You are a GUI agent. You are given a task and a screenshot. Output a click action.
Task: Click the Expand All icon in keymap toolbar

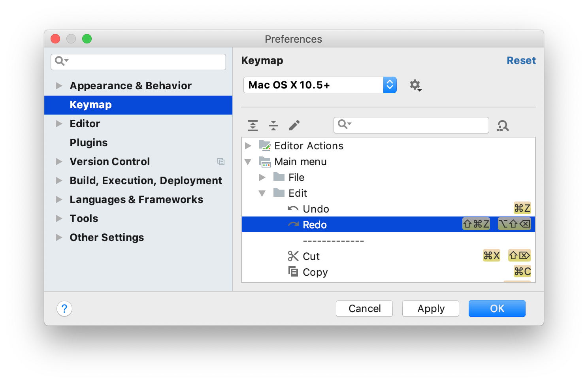(253, 126)
